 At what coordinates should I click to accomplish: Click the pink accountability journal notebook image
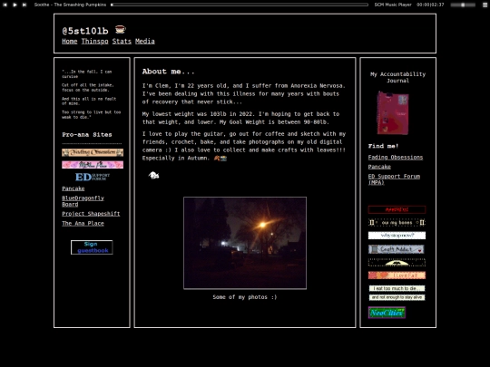pos(393,112)
